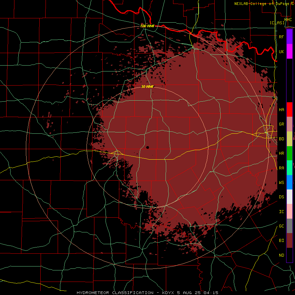Click the 'HR' legend label
Viewport: 295px width, 295px height.
click(281, 153)
